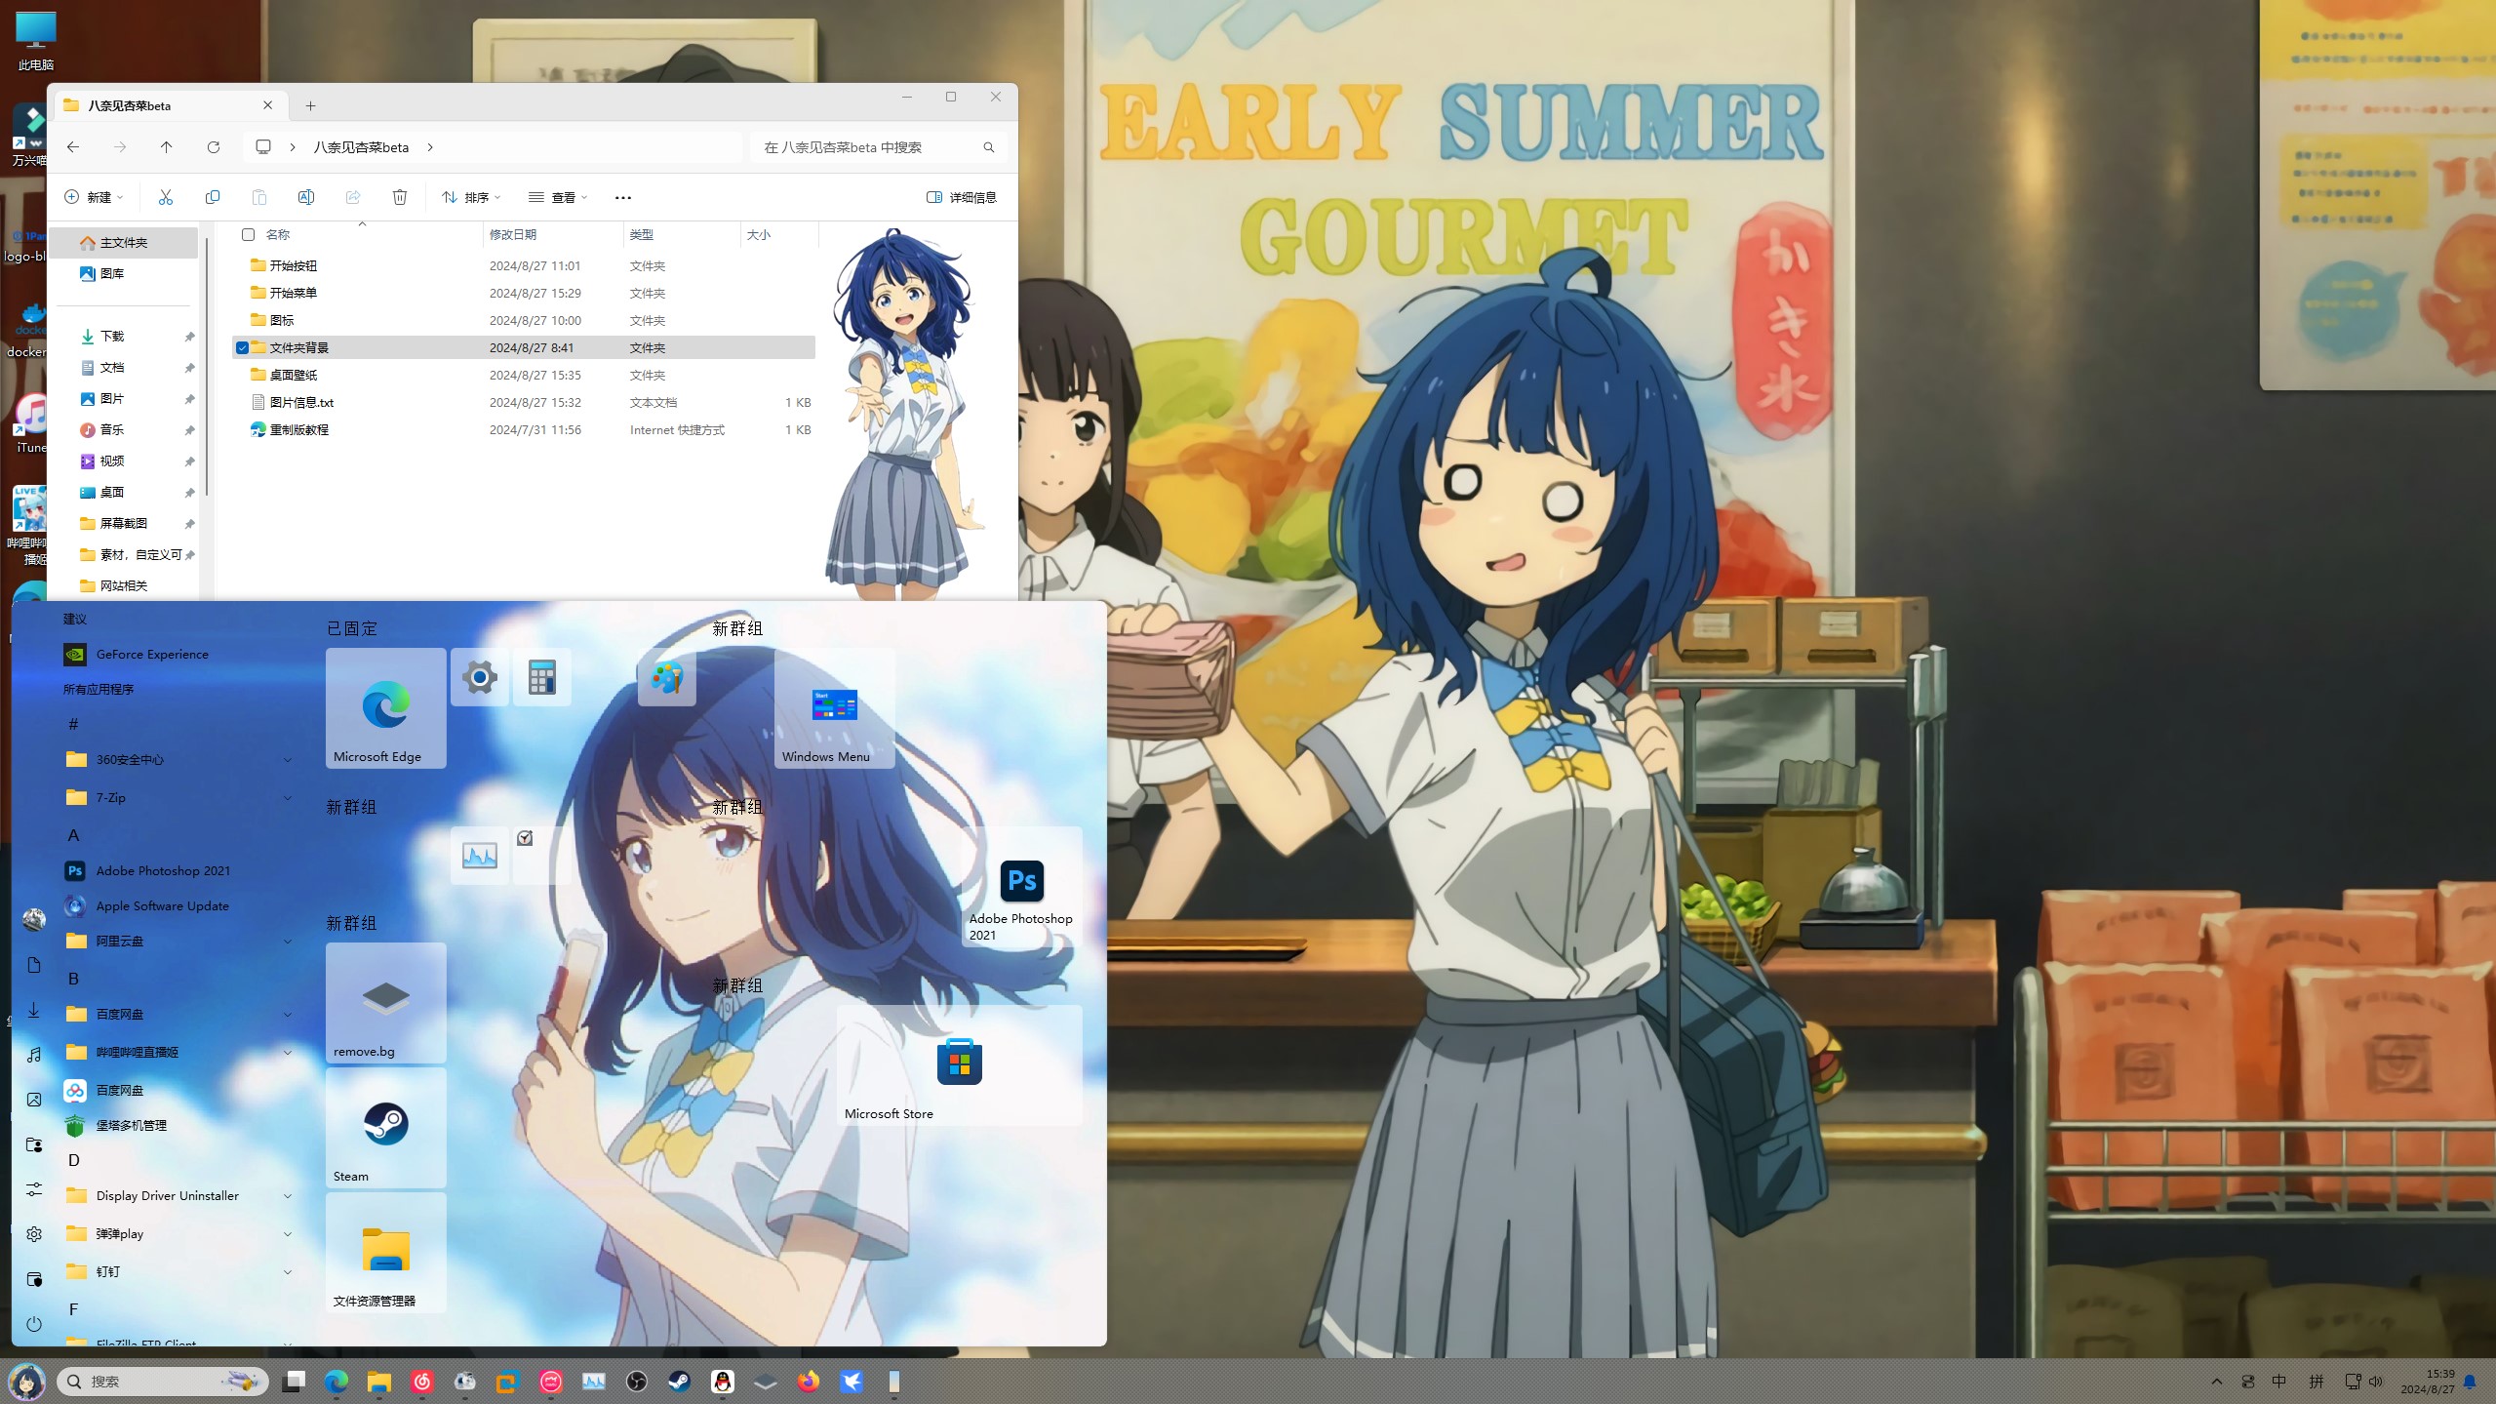Add a new Explorer tab with plus button

tap(310, 105)
